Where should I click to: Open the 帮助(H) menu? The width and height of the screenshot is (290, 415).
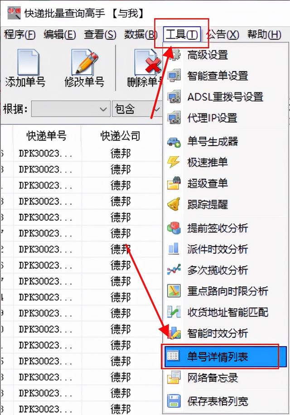(264, 35)
